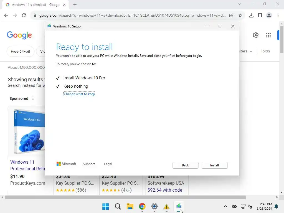Open Google quick settings gear
The image size is (284, 213).
coord(255,35)
